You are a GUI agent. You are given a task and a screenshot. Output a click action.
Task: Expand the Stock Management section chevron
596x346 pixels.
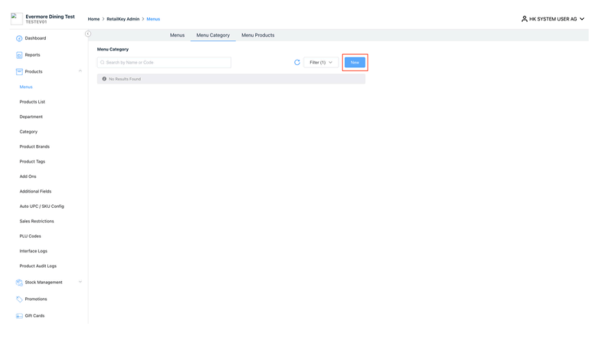pos(81,282)
